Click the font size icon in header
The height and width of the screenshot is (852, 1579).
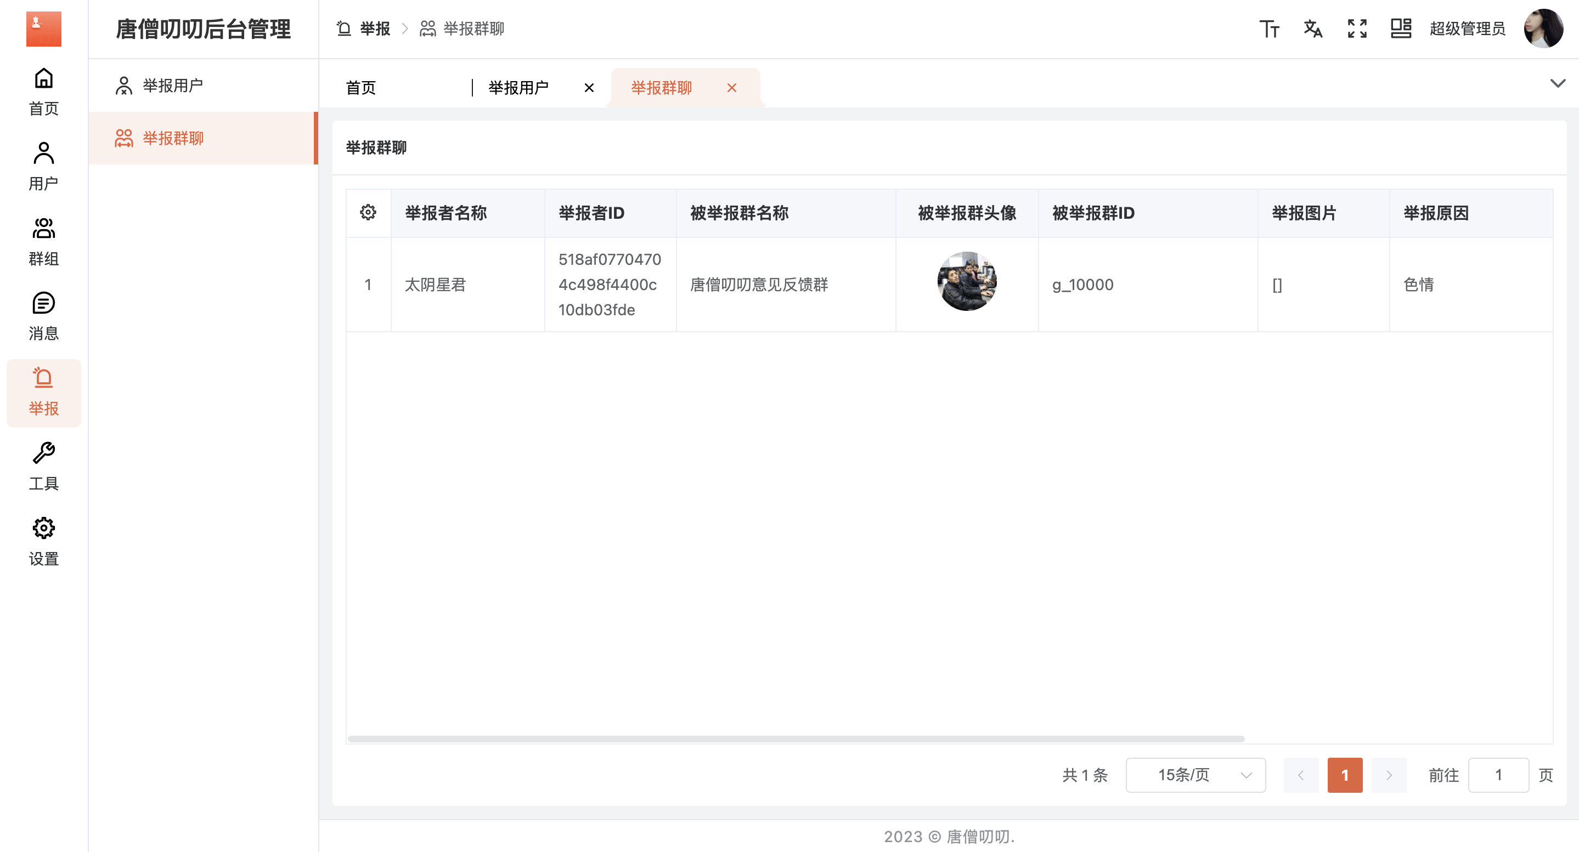point(1269,29)
